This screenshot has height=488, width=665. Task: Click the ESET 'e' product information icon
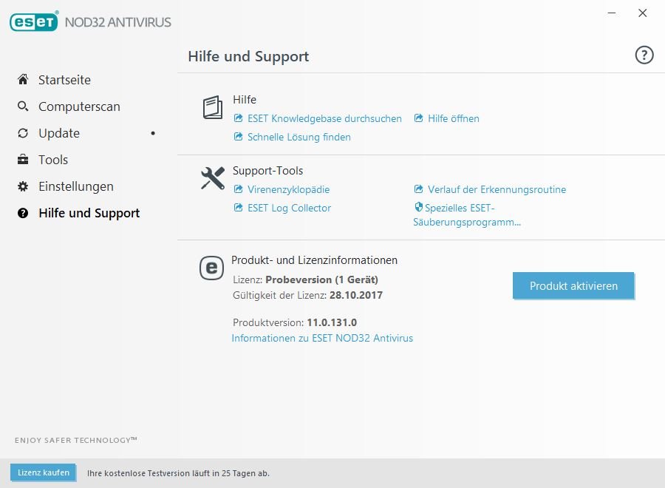(x=211, y=268)
